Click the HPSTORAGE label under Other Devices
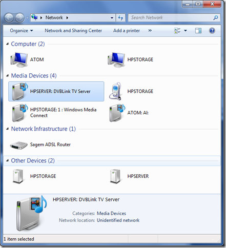 pyautogui.click(x=43, y=176)
